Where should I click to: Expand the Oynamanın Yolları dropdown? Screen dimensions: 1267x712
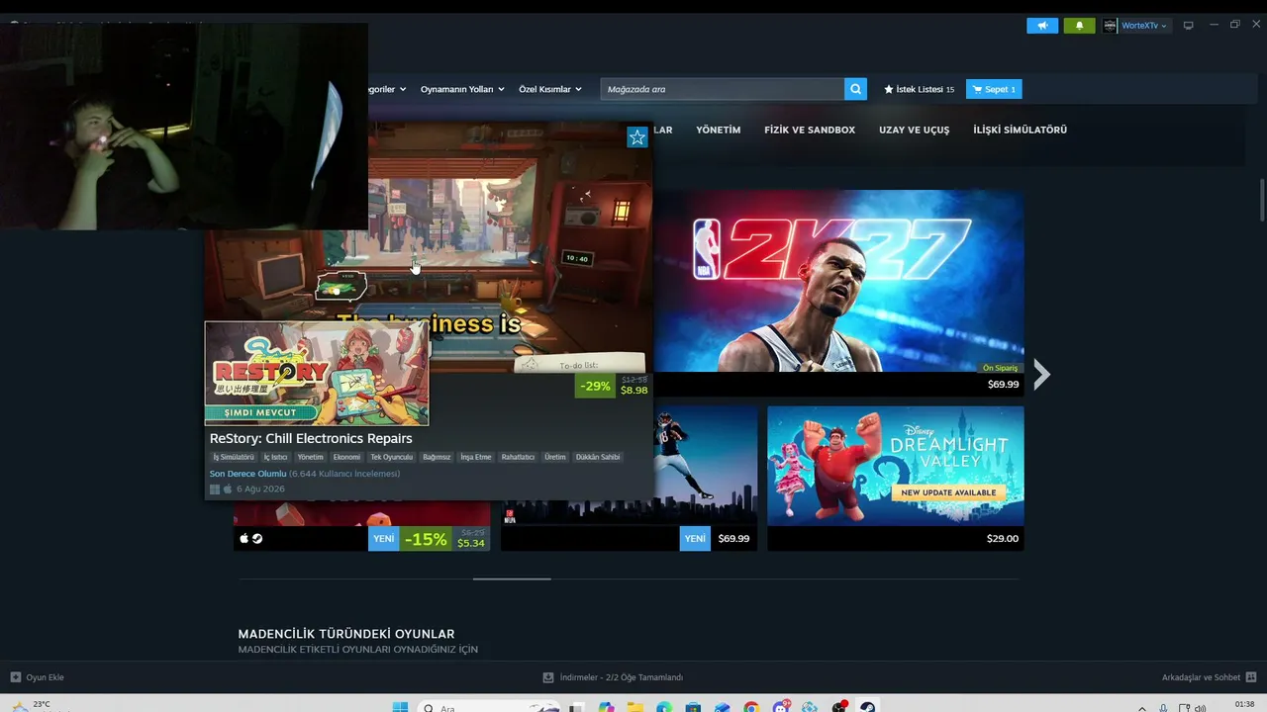click(x=462, y=89)
